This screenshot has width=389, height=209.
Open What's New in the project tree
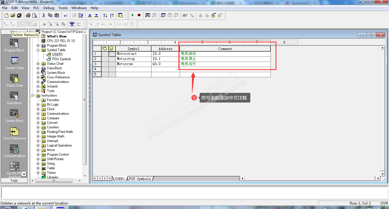(x=57, y=36)
